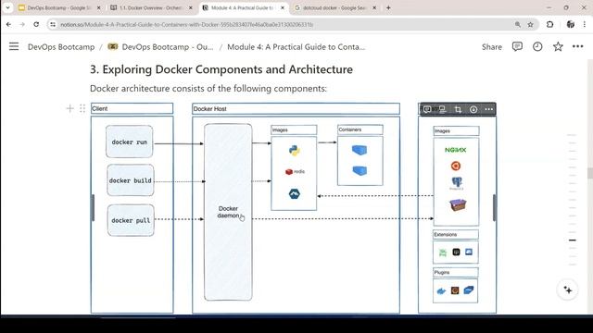The height and width of the screenshot is (333, 593).
Task: Comment on the image via toolbar icon
Action: tap(427, 109)
